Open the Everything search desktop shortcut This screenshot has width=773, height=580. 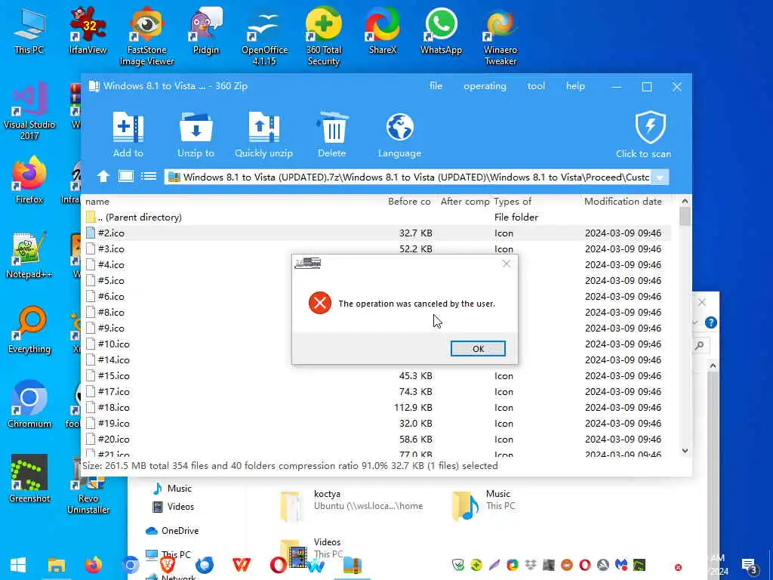29,329
